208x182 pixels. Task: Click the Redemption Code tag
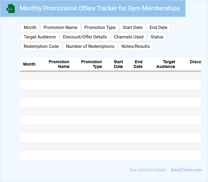click(41, 46)
